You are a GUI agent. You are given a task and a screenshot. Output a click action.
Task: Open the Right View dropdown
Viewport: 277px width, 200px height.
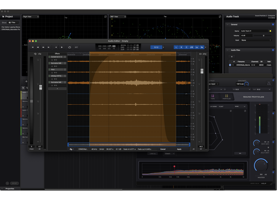(x=31, y=17)
